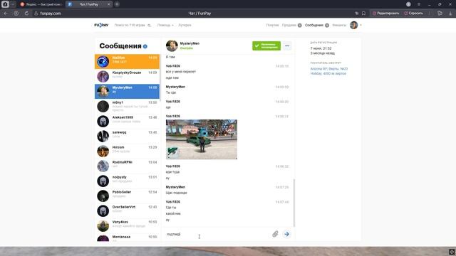
Task: Reload the page with refresh icon
Action: [x=26, y=14]
